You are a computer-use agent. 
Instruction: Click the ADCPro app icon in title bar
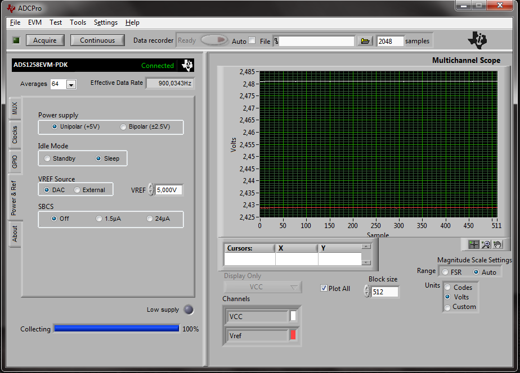[11, 8]
